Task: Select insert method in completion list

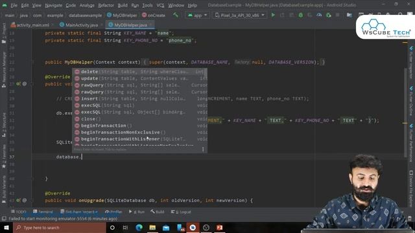Action: click(140, 98)
